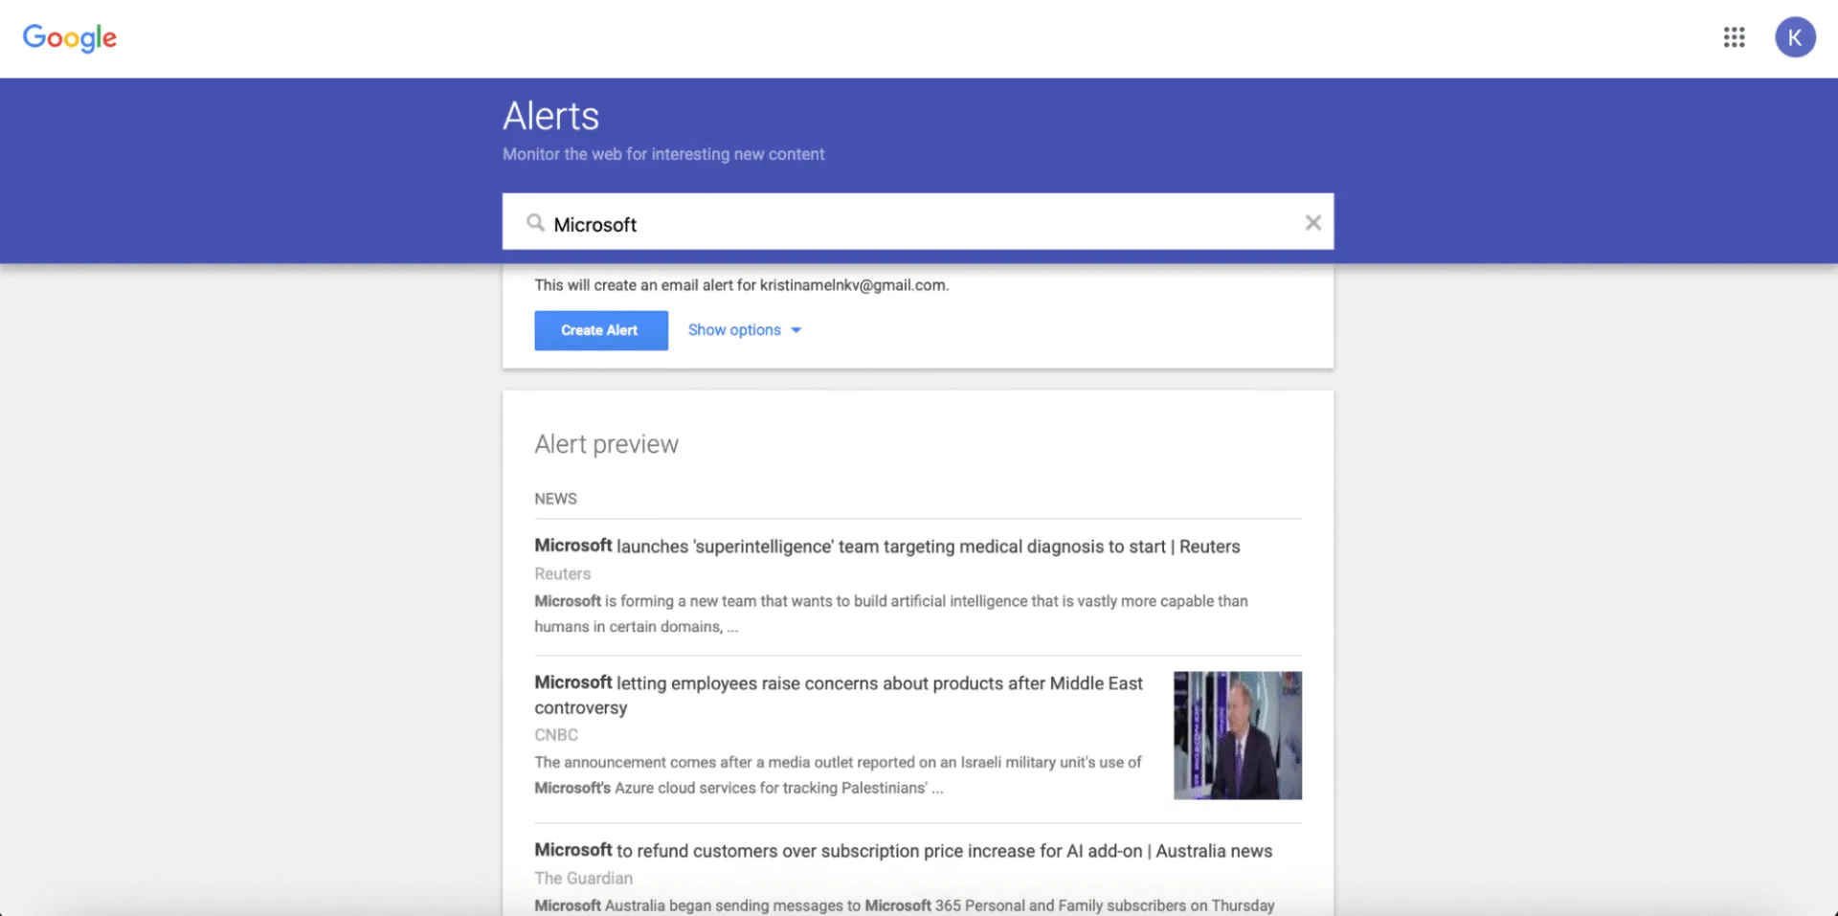Open the Reuters superintelligence article link

[x=886, y=546]
